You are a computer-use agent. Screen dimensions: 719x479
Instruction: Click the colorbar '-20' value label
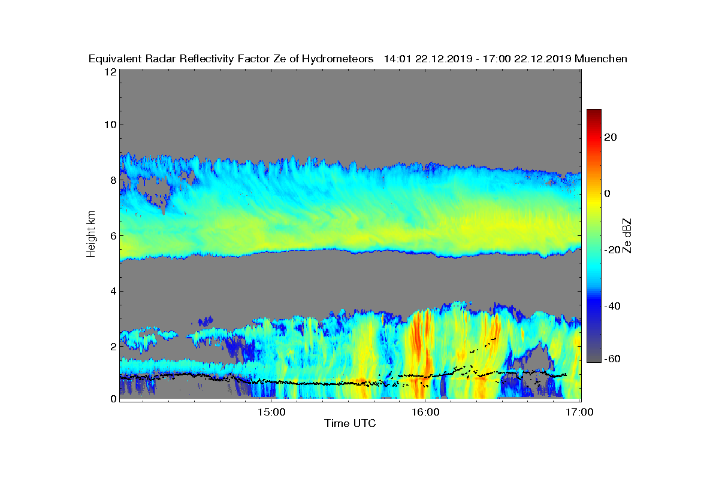coord(612,250)
